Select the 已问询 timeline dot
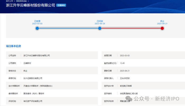Image resolution: width=185 pixels, height=106 pixels. [x=100, y=28]
